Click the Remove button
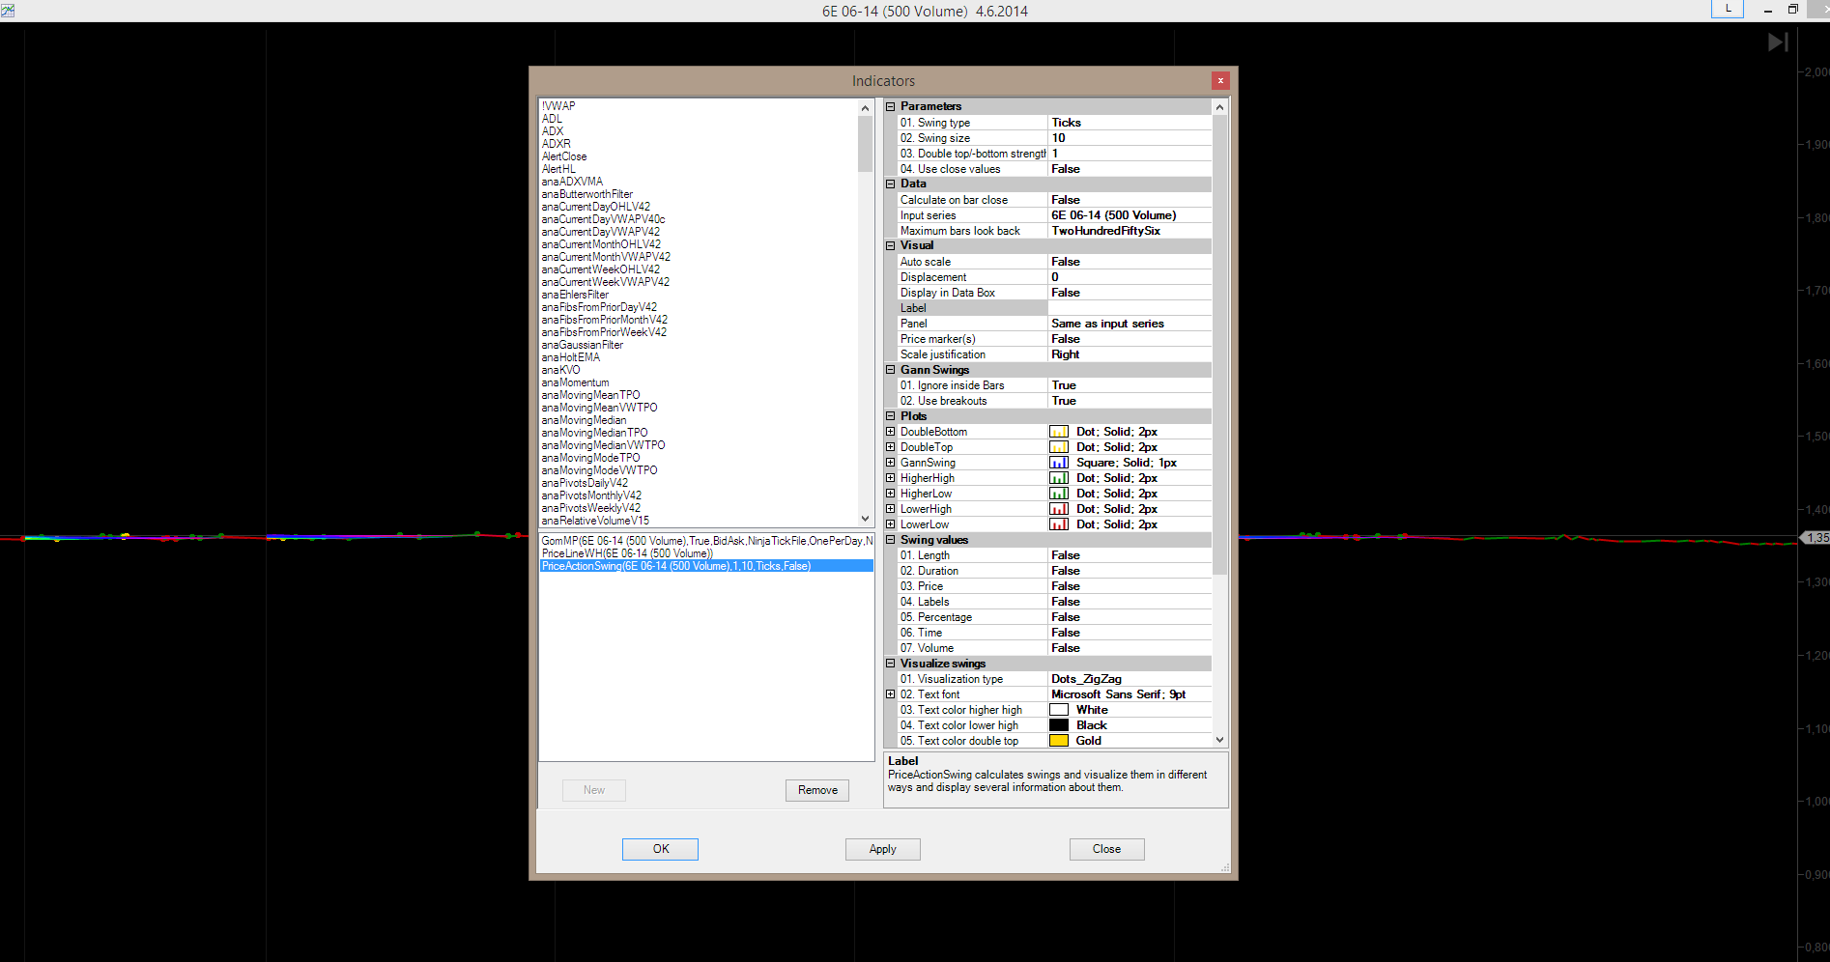This screenshot has height=962, width=1830. [817, 790]
